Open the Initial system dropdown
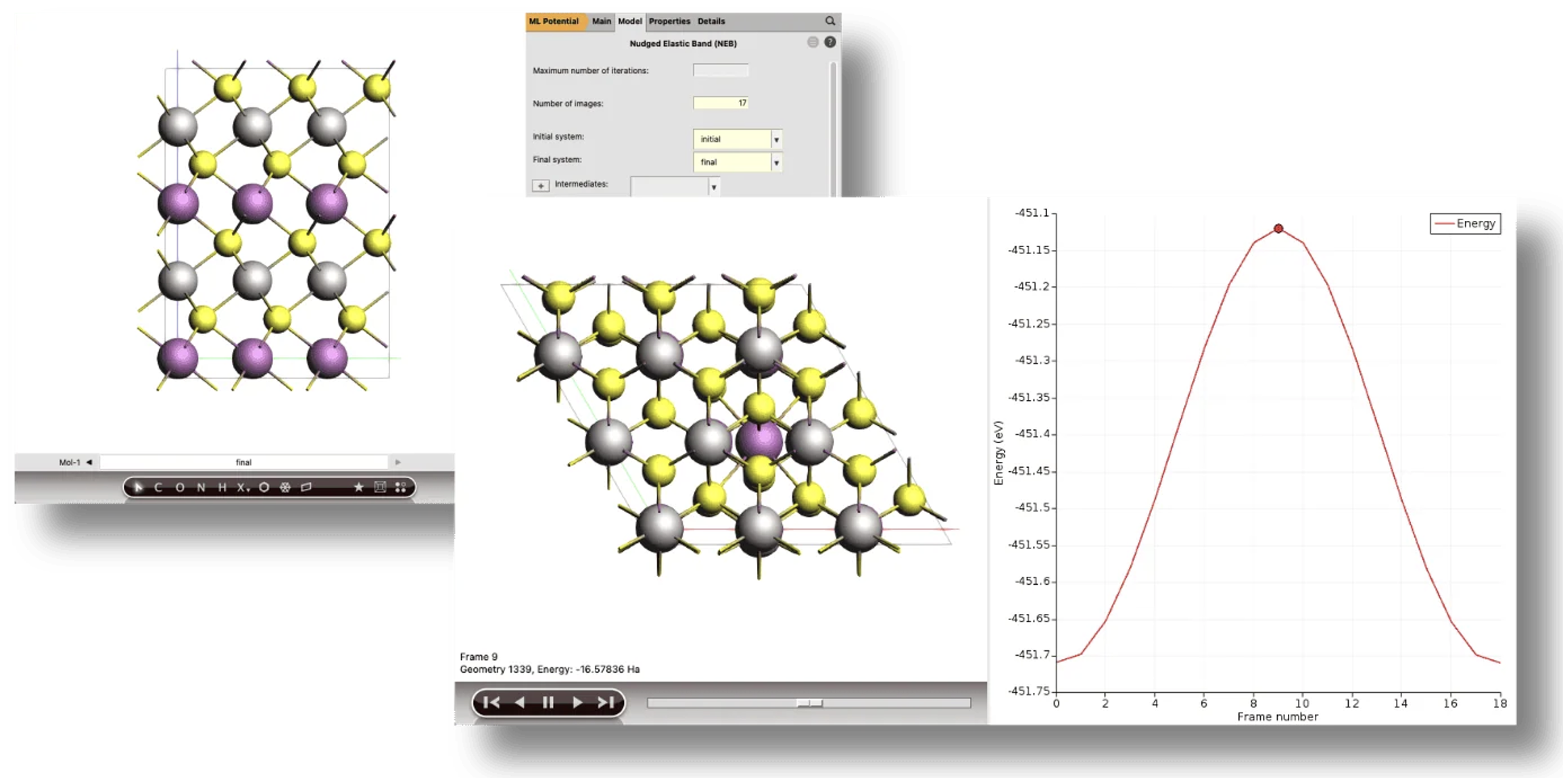The width and height of the screenshot is (1563, 778). [776, 139]
